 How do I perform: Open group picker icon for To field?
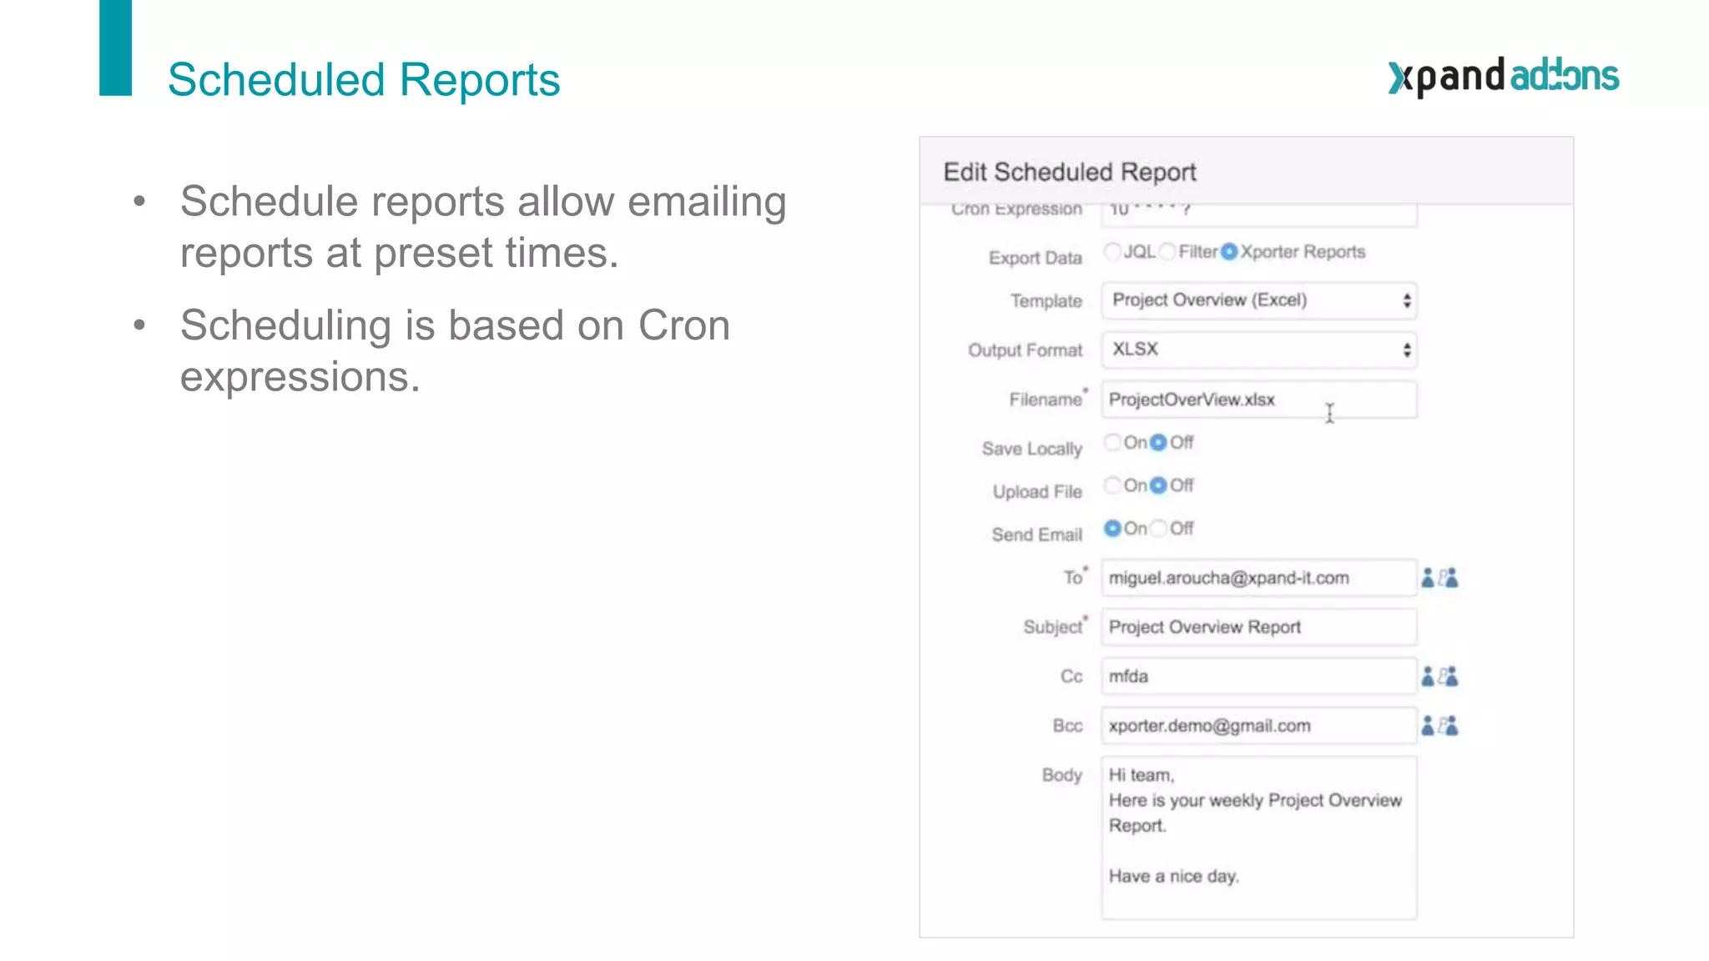point(1449,578)
